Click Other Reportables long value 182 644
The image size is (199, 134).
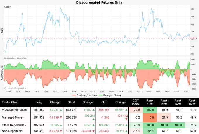(39, 125)
